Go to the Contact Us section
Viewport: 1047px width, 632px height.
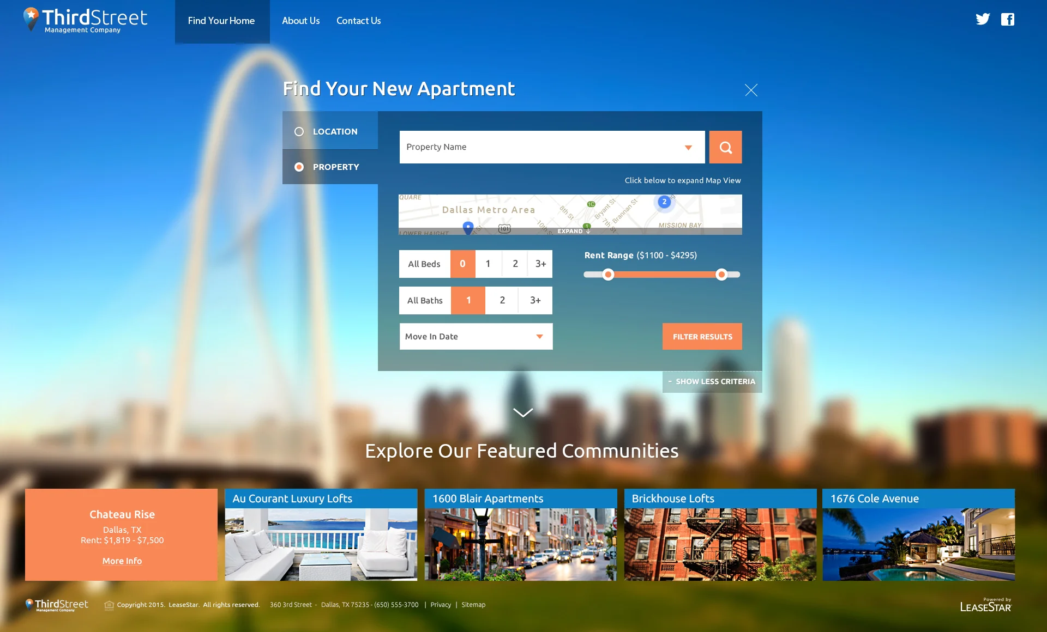point(358,21)
